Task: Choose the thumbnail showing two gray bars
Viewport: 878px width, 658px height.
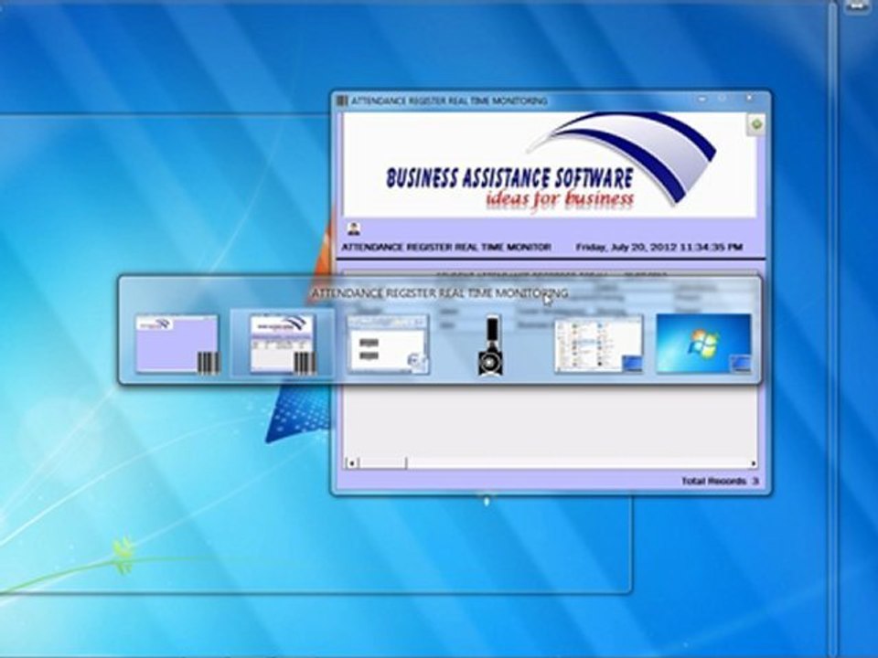Action: [388, 345]
